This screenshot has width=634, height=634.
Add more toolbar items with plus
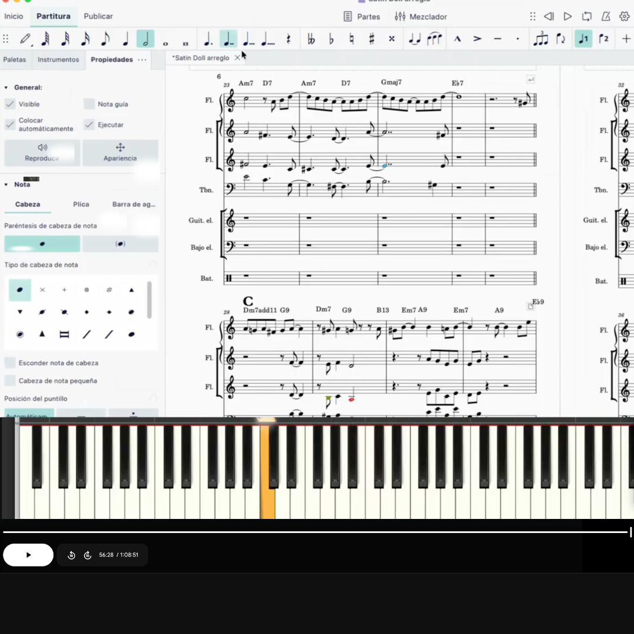pyautogui.click(x=626, y=39)
